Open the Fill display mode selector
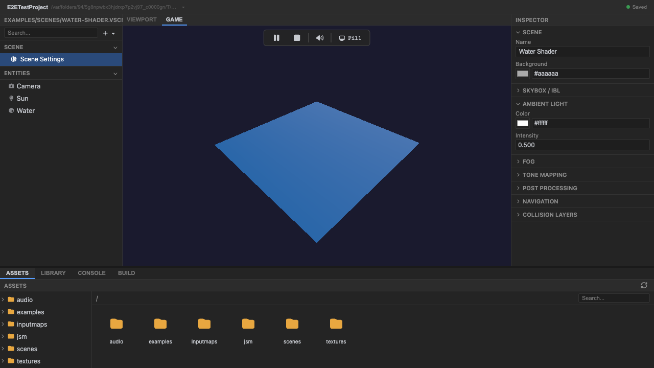Image resolution: width=654 pixels, height=368 pixels. click(351, 38)
